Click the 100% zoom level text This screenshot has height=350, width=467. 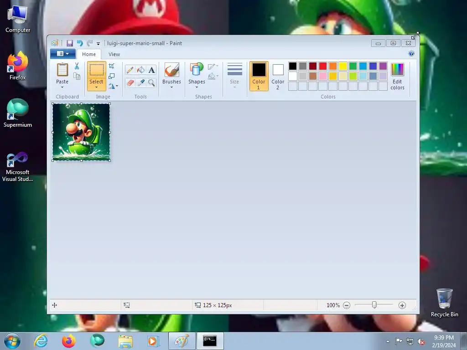333,305
